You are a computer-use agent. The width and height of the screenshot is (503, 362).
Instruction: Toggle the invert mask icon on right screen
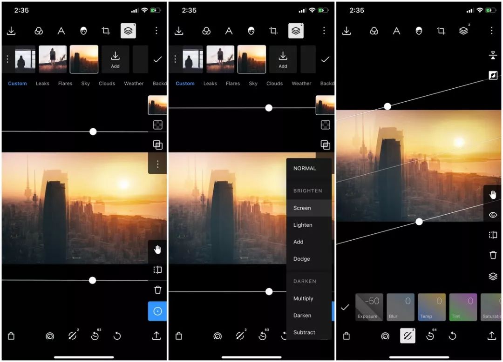(493, 76)
